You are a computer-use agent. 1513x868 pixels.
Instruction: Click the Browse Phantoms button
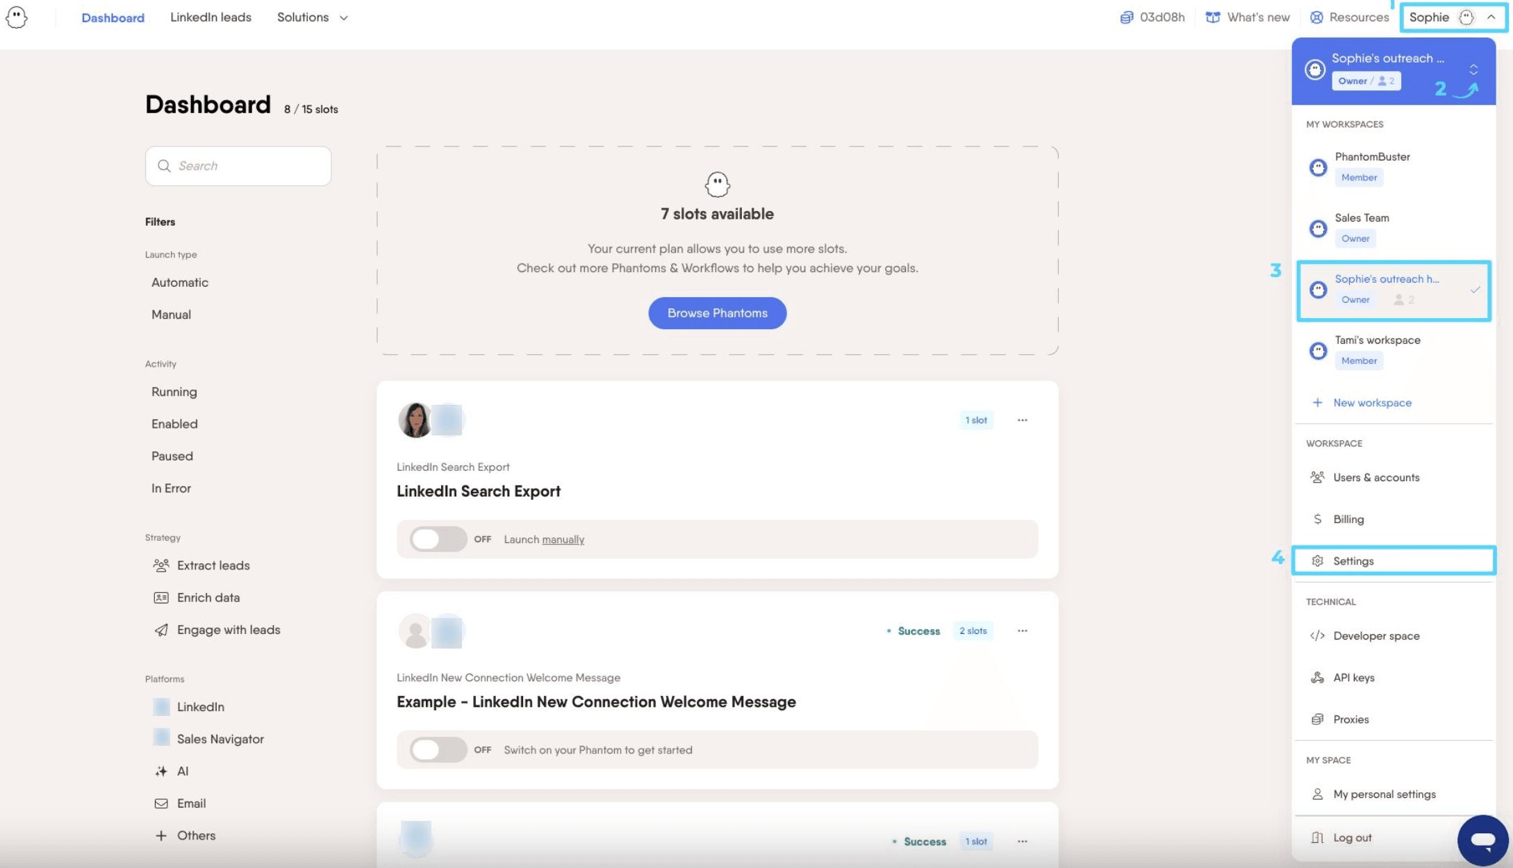click(717, 313)
